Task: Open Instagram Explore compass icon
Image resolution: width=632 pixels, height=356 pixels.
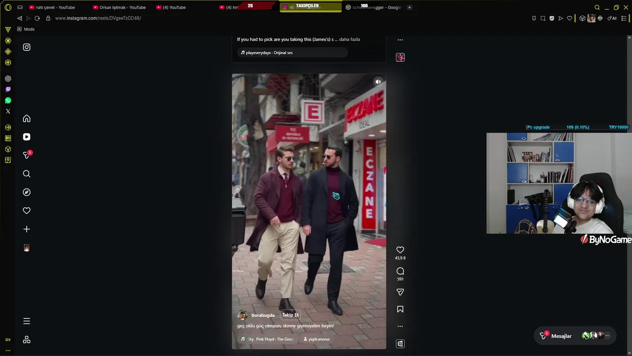Action: click(27, 192)
